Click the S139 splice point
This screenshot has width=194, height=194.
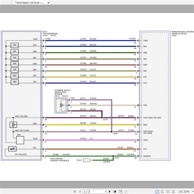click(x=102, y=118)
